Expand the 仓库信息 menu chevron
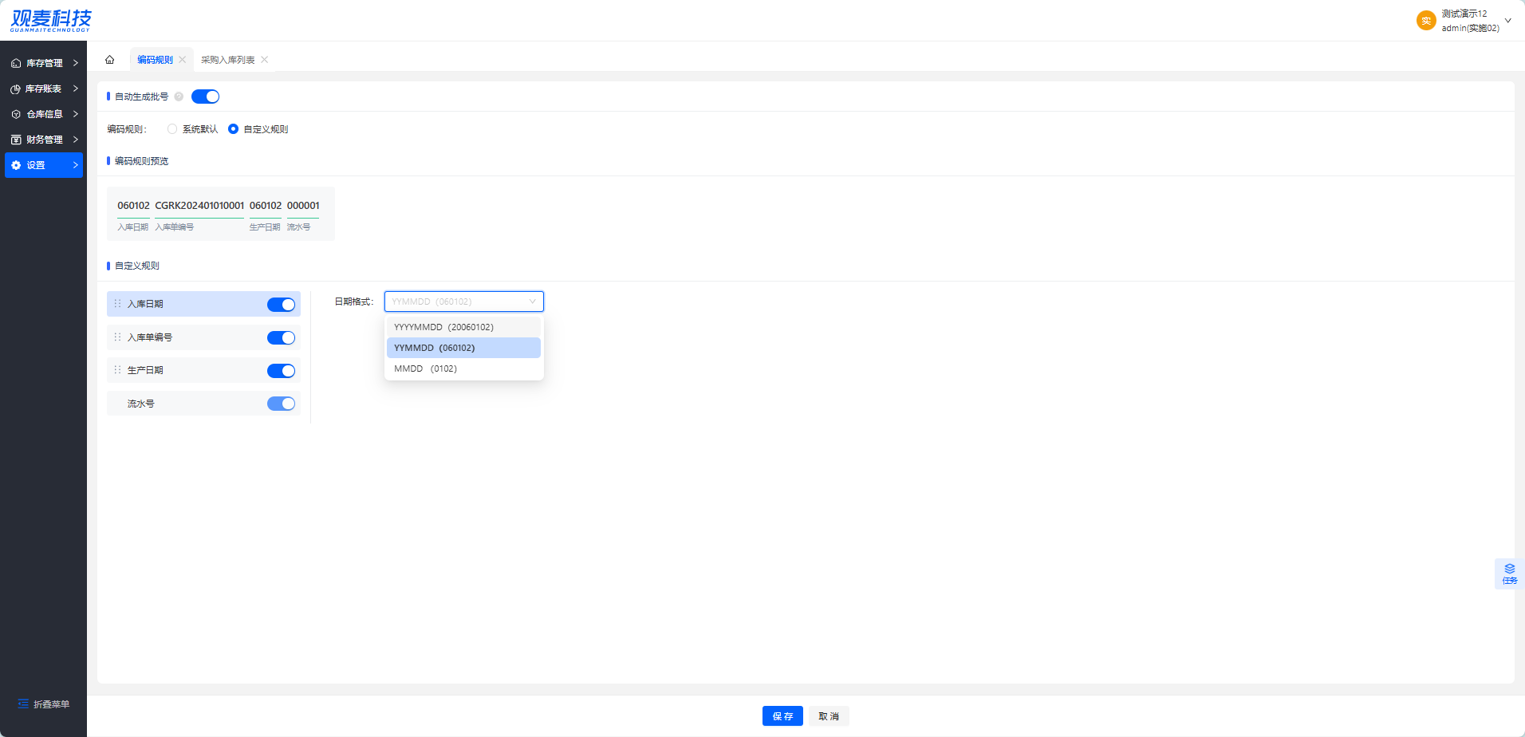This screenshot has width=1525, height=737. 76,114
